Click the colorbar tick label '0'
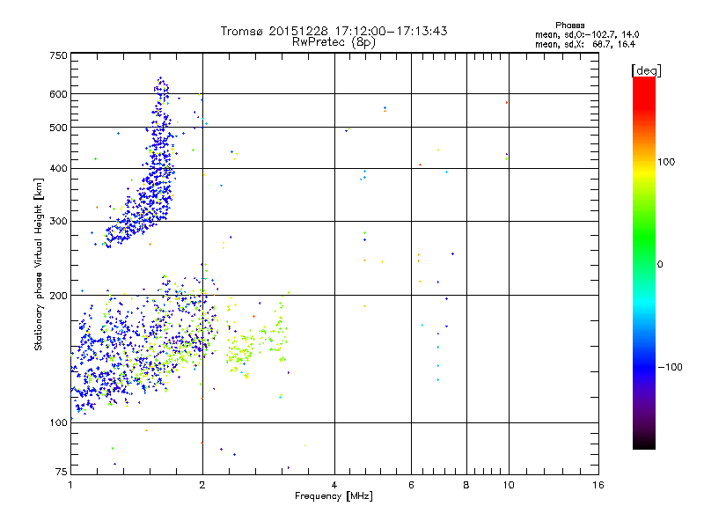Image resolution: width=704 pixels, height=528 pixels. 660,265
